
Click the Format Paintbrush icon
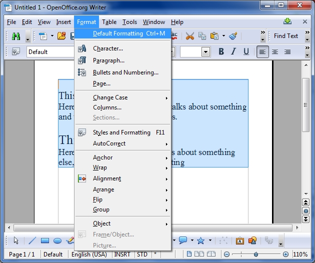point(233,36)
